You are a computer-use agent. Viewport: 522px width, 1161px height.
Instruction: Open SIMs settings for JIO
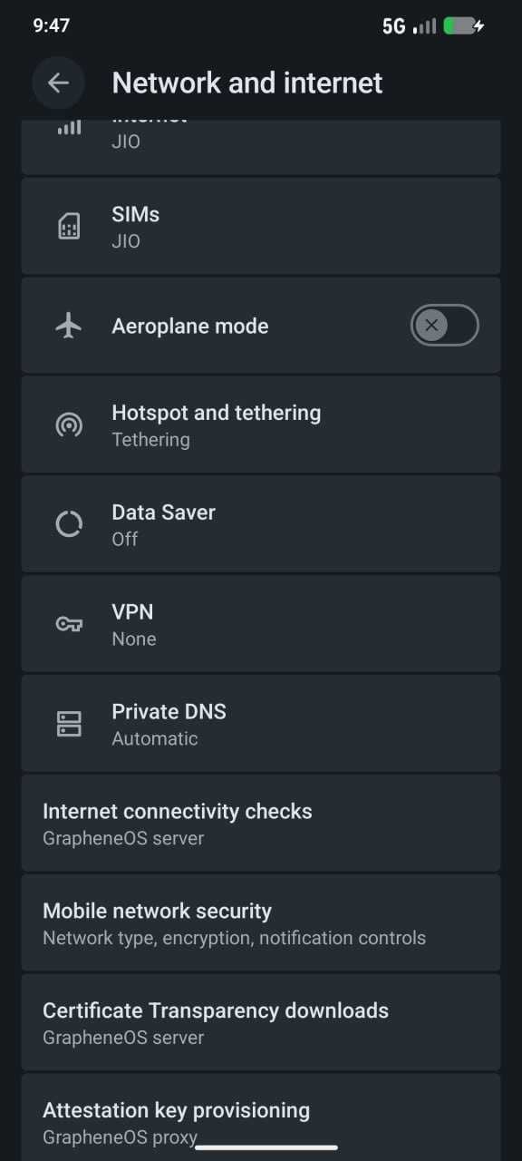[x=261, y=226]
